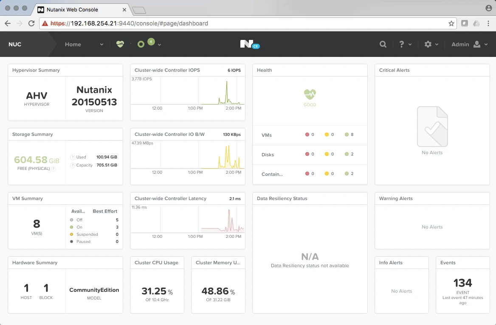Viewport: 496px width, 325px height.
Task: Open the settings gear icon
Action: [x=428, y=44]
